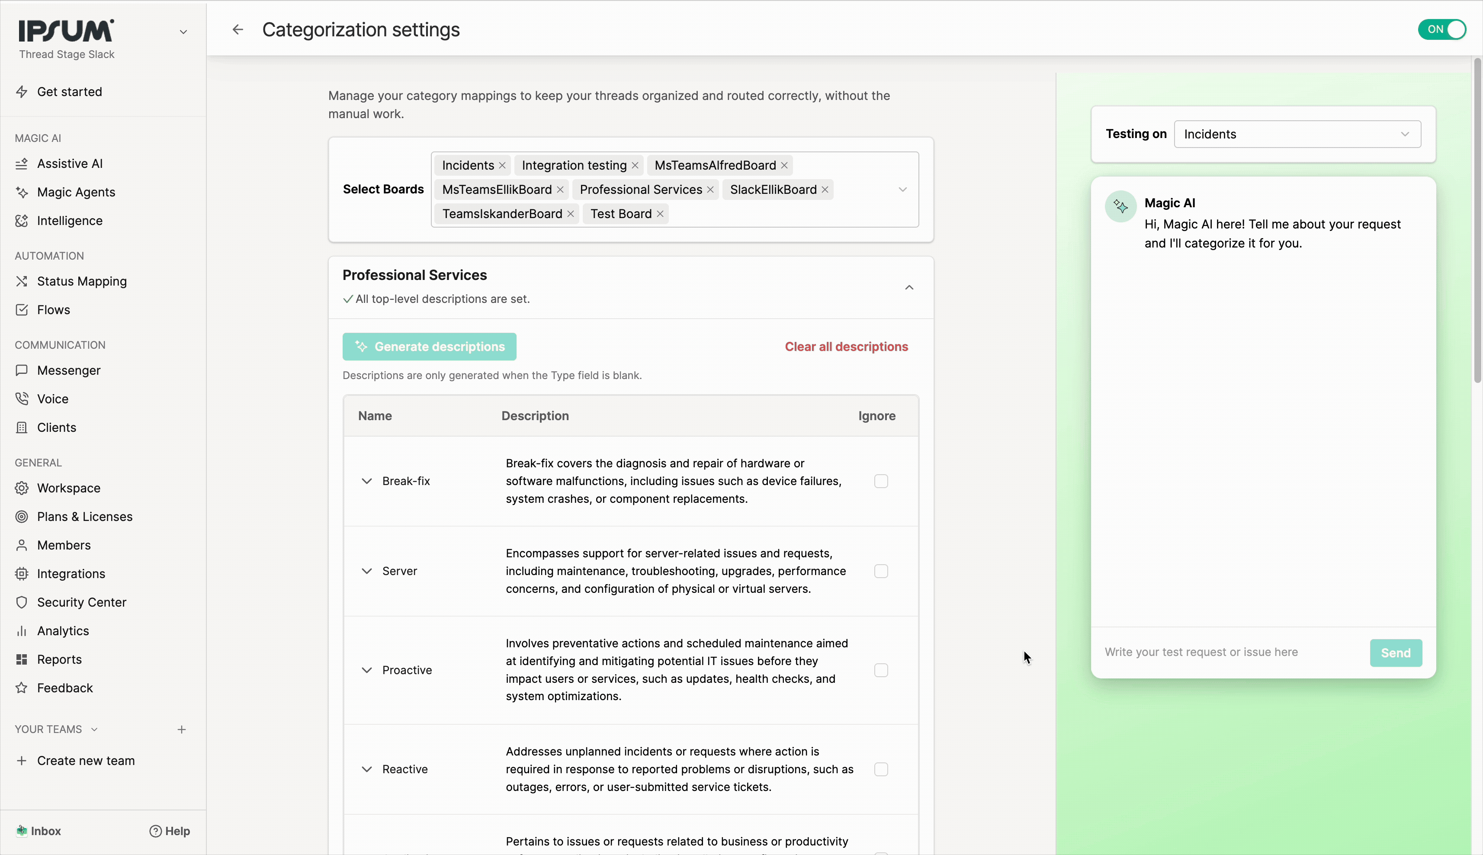
Task: Click the Voice phone icon
Action: tap(22, 399)
